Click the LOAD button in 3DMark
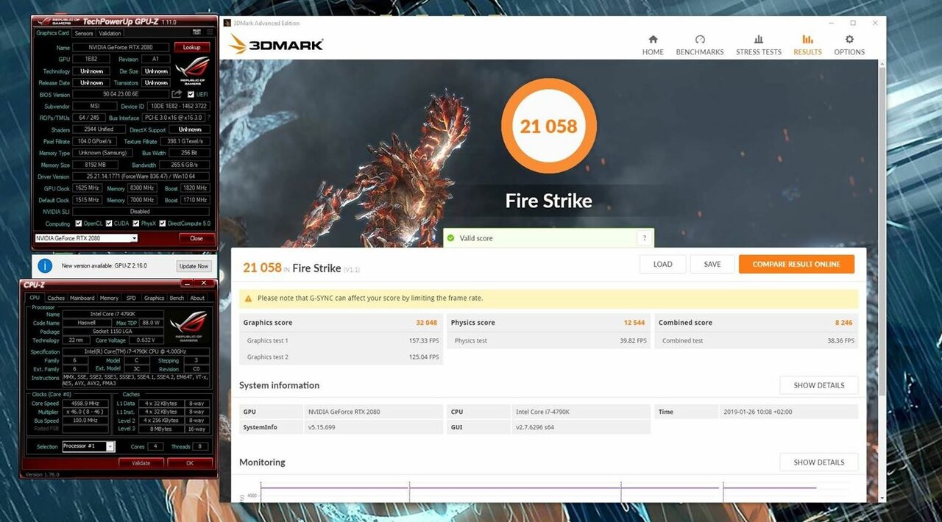 coord(662,264)
